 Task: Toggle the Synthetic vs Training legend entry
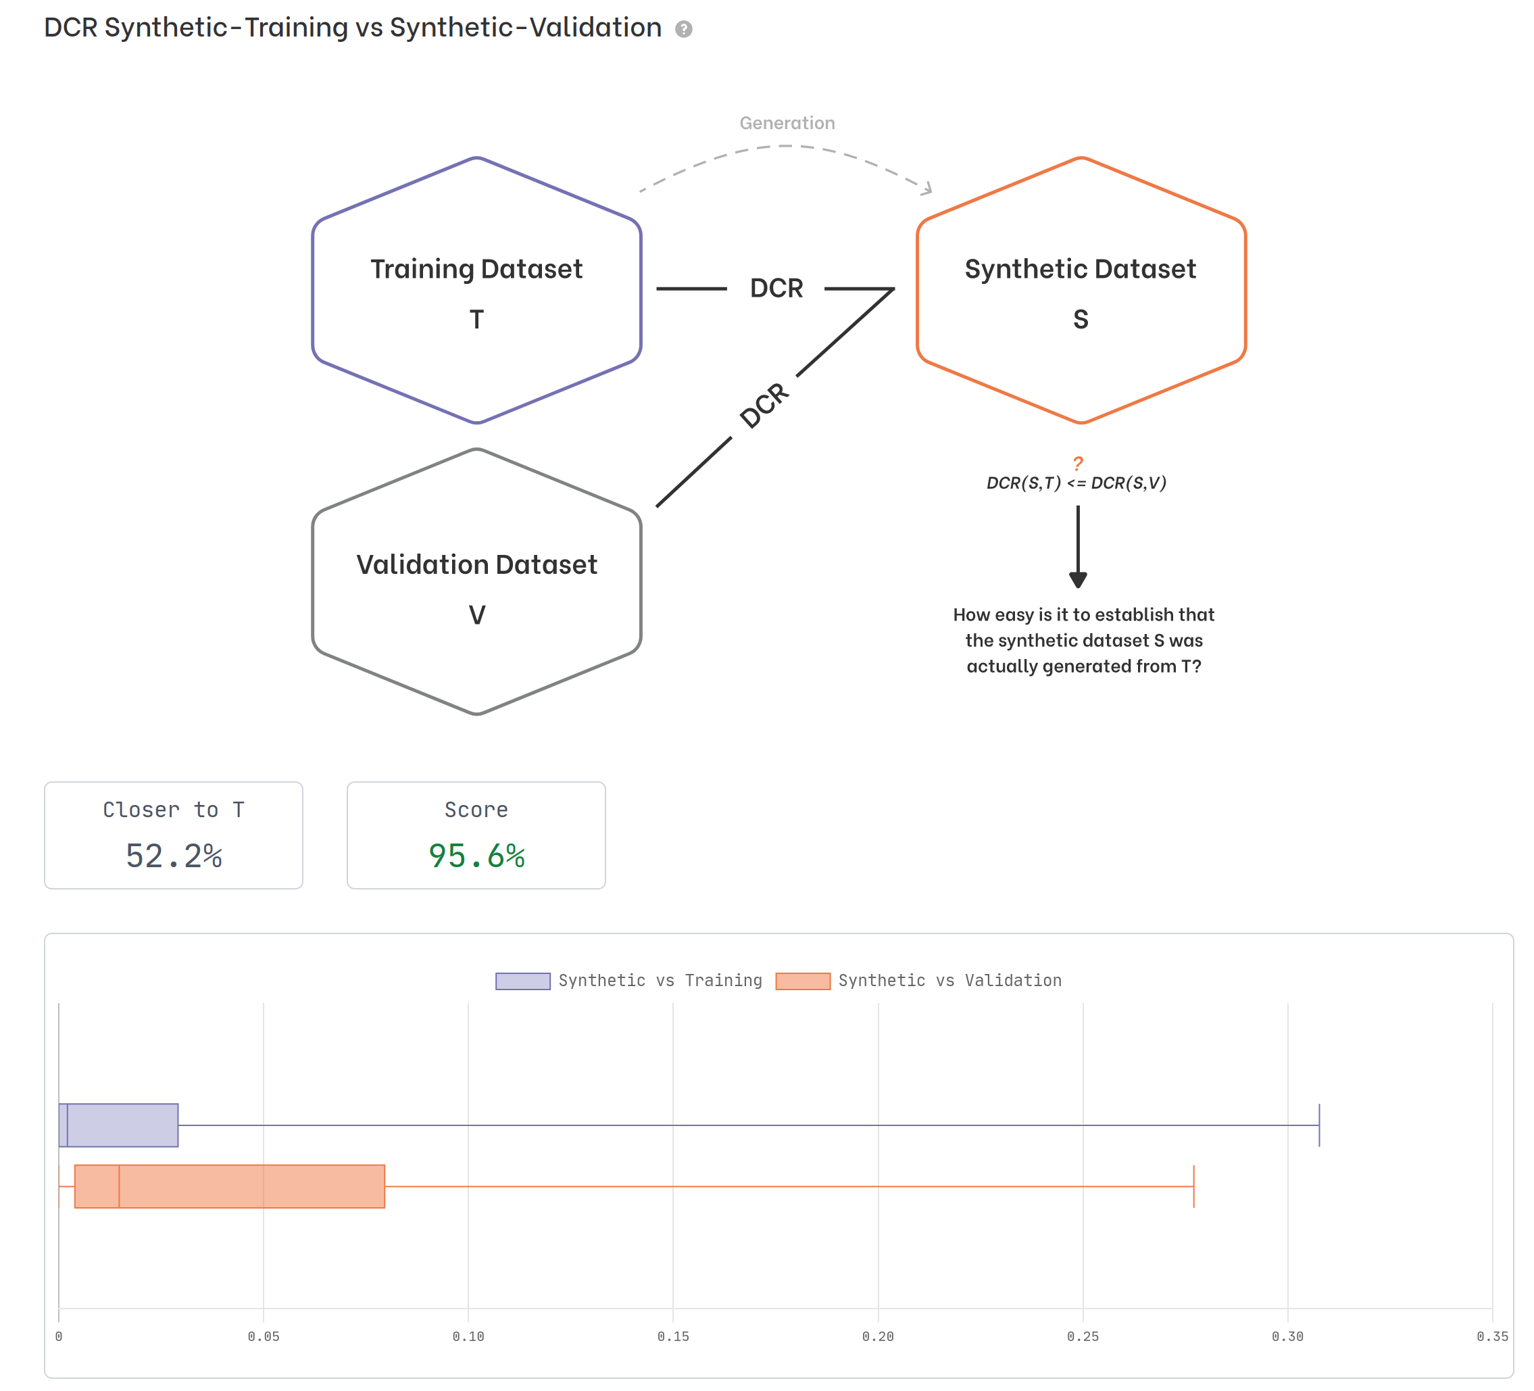point(660,980)
